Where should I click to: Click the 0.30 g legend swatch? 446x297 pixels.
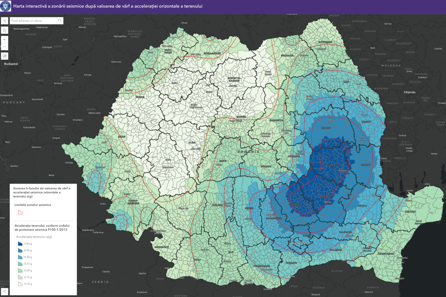pos(20,257)
